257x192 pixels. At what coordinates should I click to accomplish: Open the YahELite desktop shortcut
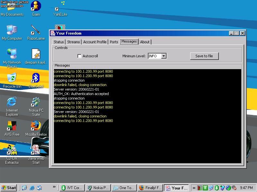[60, 8]
